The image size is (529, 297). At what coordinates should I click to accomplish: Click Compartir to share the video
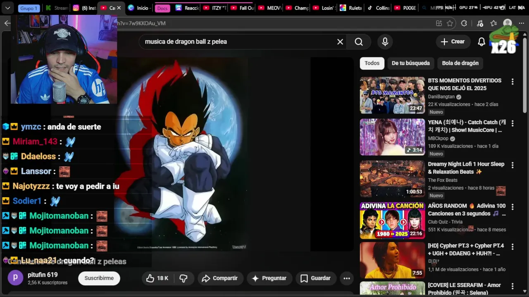[219, 278]
